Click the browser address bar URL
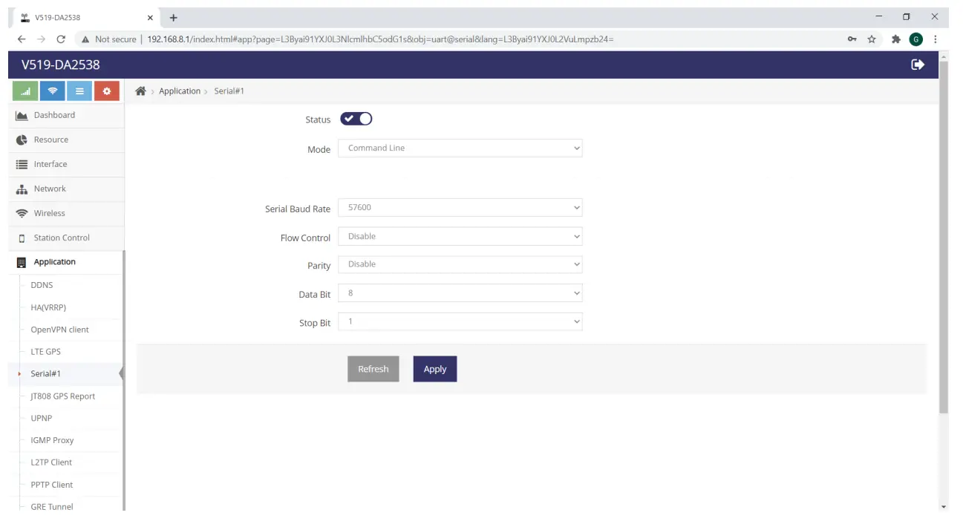This screenshot has height=527, width=963. point(380,39)
